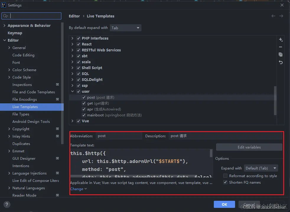Image resolution: width=290 pixels, height=212 pixels.
Task: Open the Expand with Default (Tab) dropdown
Action: coord(261,168)
